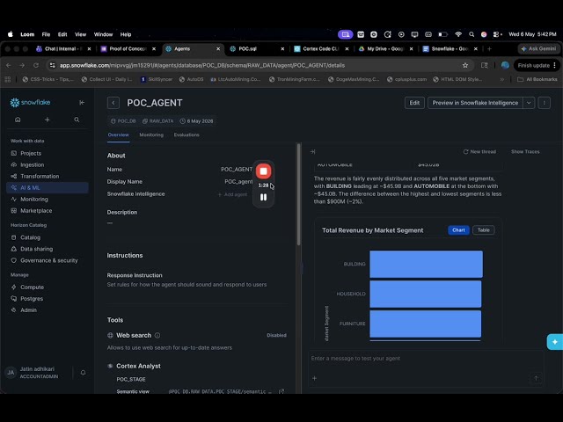Select the Chart view toggle
Screen dimensions: 563x422
[458, 230]
